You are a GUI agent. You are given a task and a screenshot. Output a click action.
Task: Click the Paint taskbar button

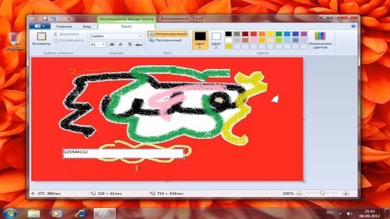[104, 214]
